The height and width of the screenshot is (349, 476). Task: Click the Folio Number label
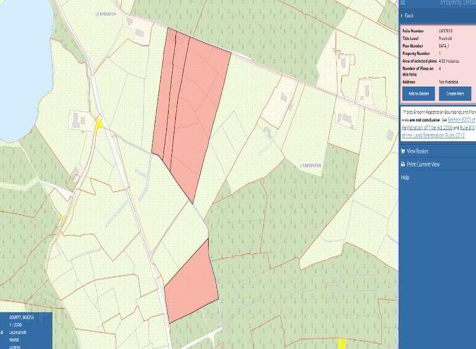click(x=413, y=31)
